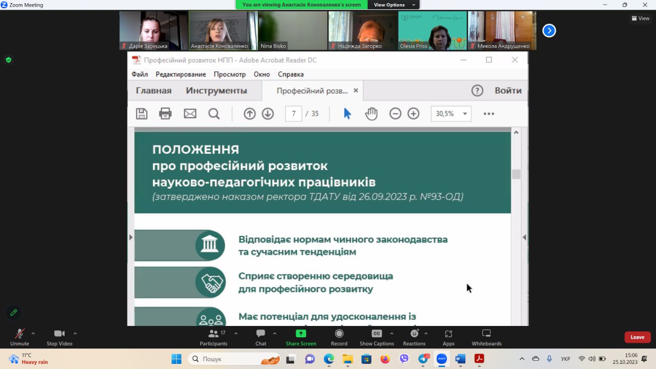Expand the caret next to Reactions
The image size is (656, 369).
426,334
